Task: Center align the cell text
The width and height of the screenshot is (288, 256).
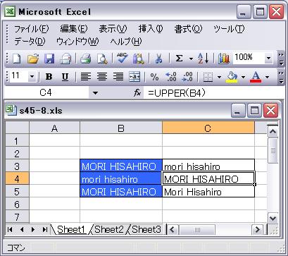Action: (x=102, y=77)
